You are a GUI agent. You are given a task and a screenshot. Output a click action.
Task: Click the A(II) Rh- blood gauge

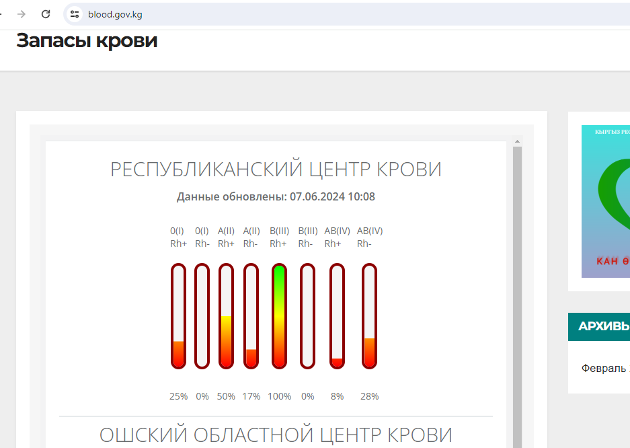251,316
